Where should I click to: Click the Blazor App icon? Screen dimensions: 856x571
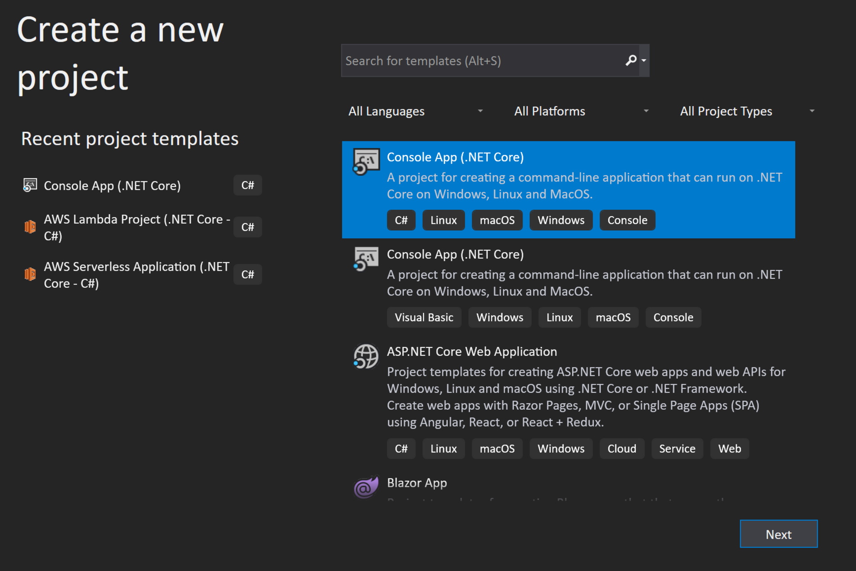[366, 487]
